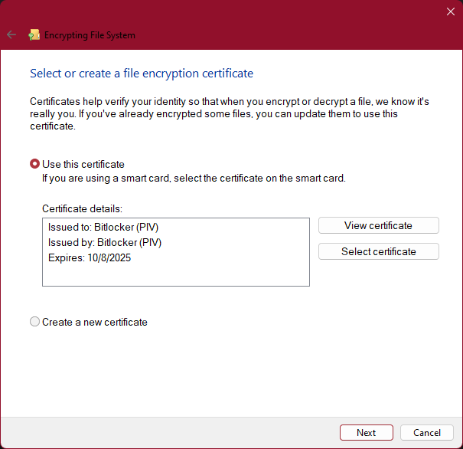Close the Encrypting File System wizard

450,11
